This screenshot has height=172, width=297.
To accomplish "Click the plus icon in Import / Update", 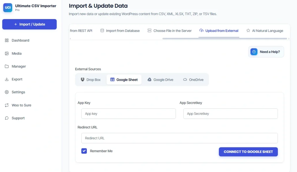I will pos(16,24).
